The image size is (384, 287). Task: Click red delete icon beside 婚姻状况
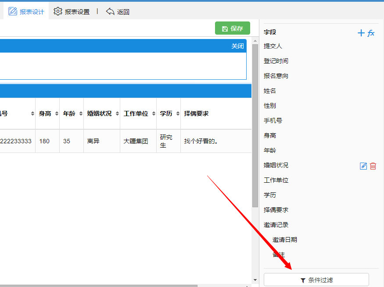[x=373, y=166]
